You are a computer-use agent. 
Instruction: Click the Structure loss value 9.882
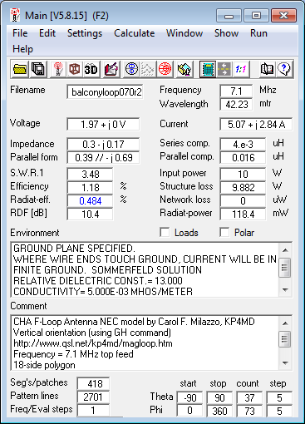tap(243, 187)
